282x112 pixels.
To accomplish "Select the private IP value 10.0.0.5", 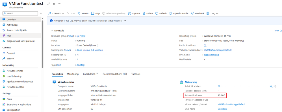I will pyautogui.click(x=222, y=95).
